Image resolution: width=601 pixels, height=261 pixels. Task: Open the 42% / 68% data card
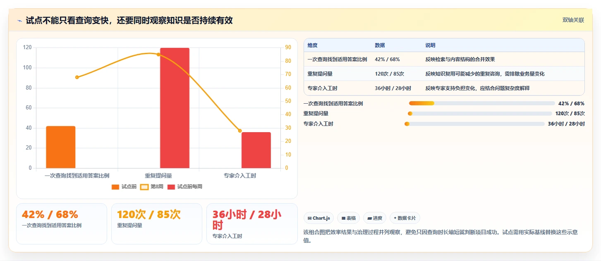62,224
